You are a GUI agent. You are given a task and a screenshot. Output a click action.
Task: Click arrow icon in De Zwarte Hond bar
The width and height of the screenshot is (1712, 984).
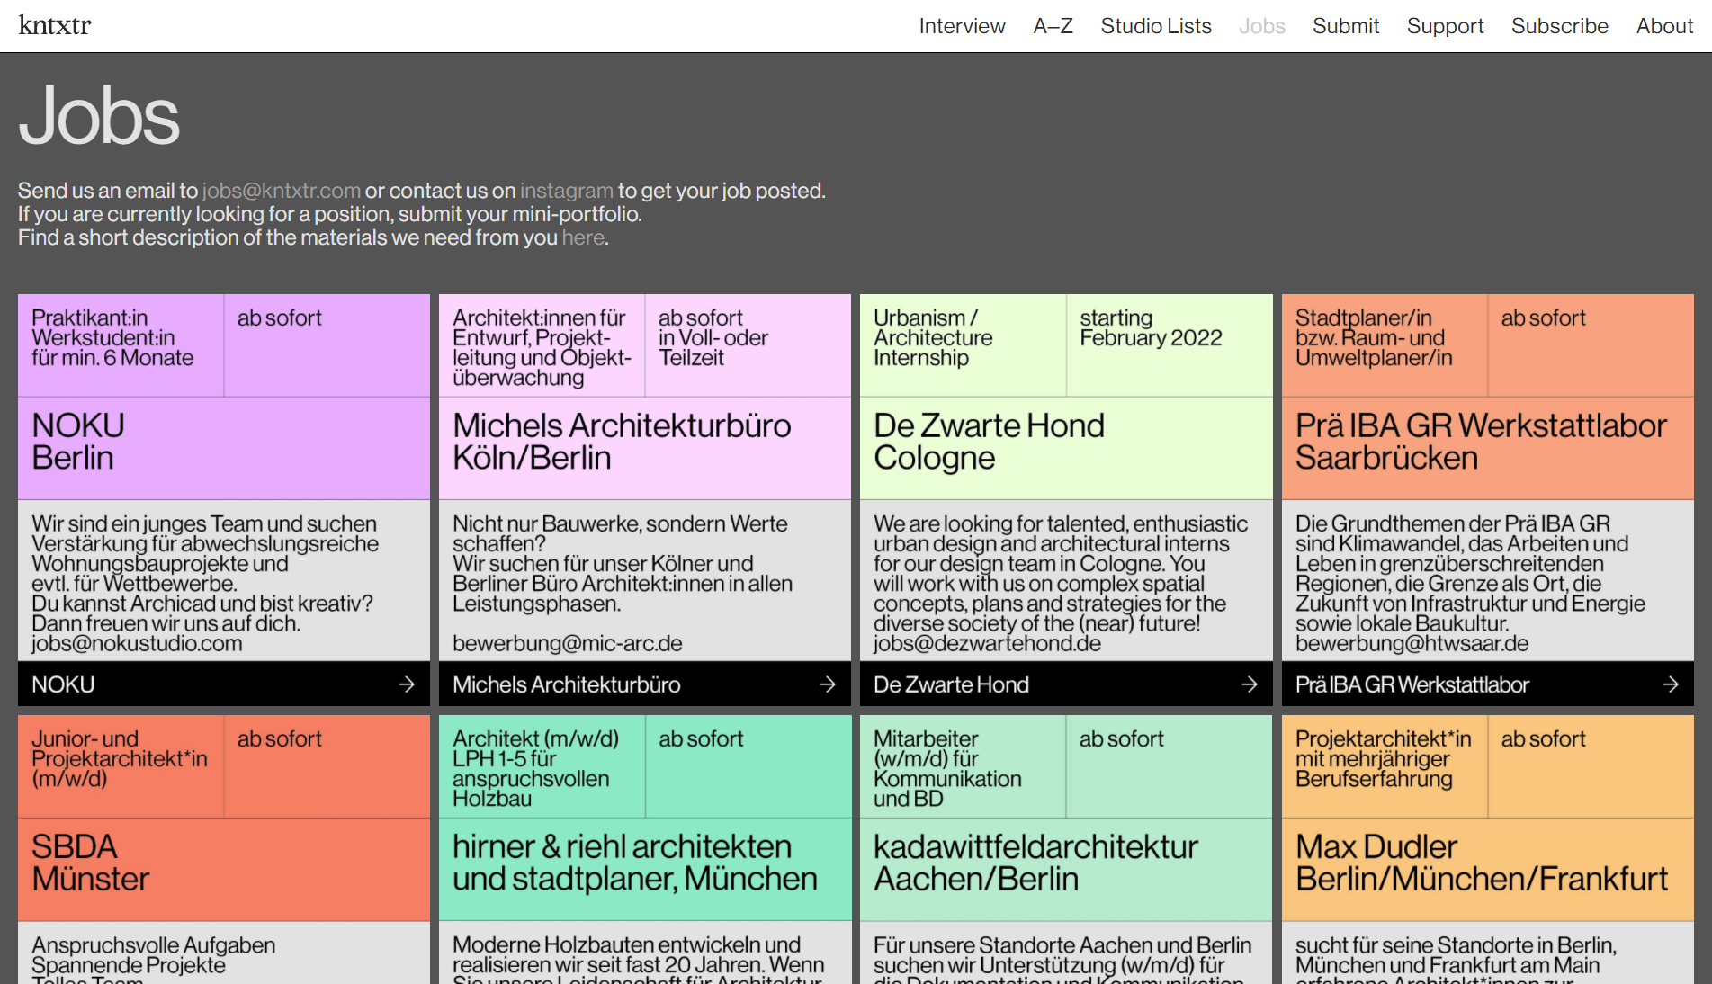tap(1249, 684)
